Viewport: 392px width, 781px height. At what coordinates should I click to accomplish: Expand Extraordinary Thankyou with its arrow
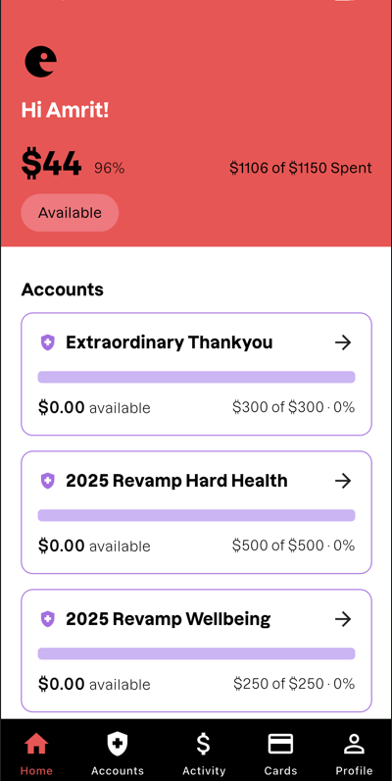[343, 342]
